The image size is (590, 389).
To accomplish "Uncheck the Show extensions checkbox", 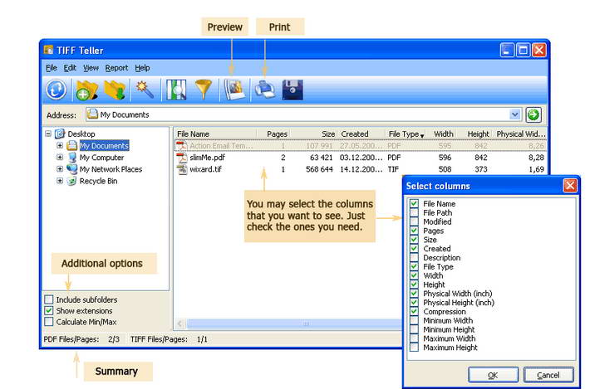I will pos(49,311).
